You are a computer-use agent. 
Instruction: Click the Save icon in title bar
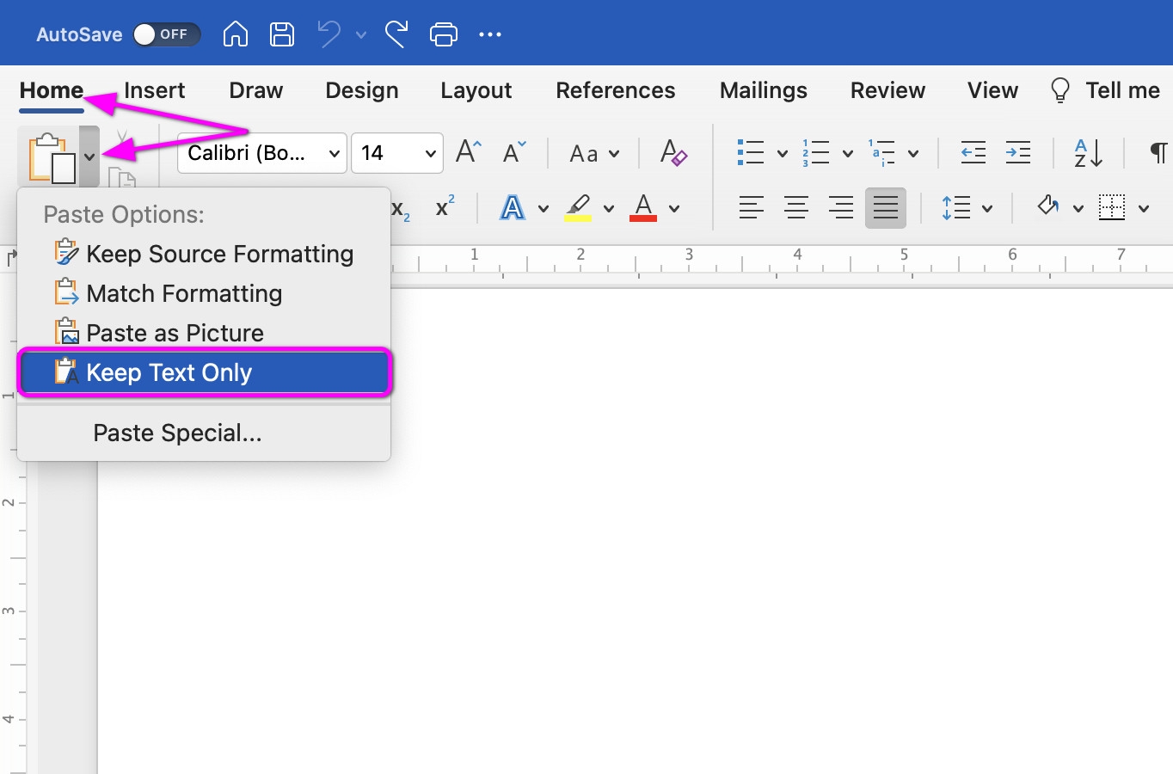(x=282, y=34)
